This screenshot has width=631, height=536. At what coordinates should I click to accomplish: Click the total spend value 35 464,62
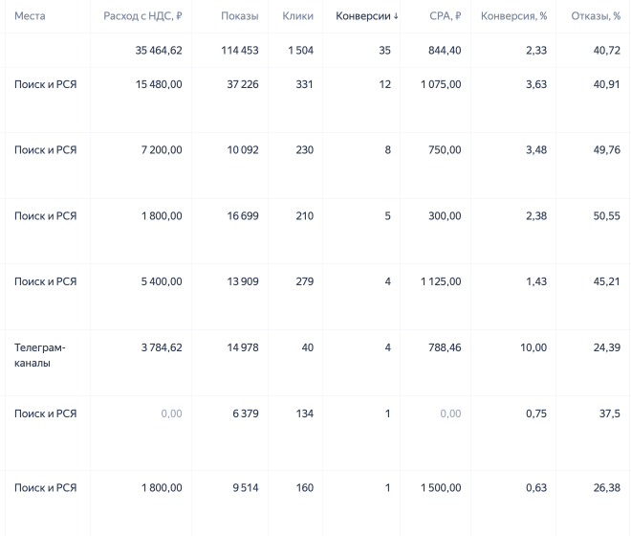tap(159, 51)
